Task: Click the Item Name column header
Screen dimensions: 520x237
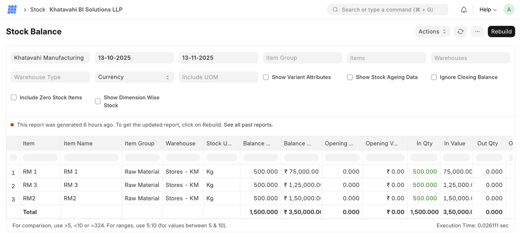Action: [78, 144]
